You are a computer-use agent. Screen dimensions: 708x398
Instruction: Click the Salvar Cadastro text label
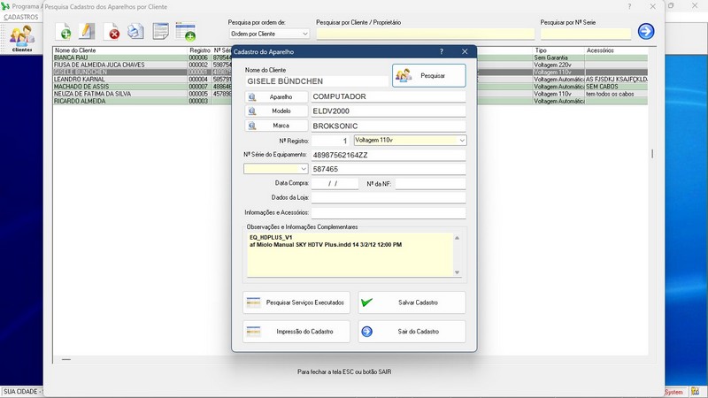[418, 302]
